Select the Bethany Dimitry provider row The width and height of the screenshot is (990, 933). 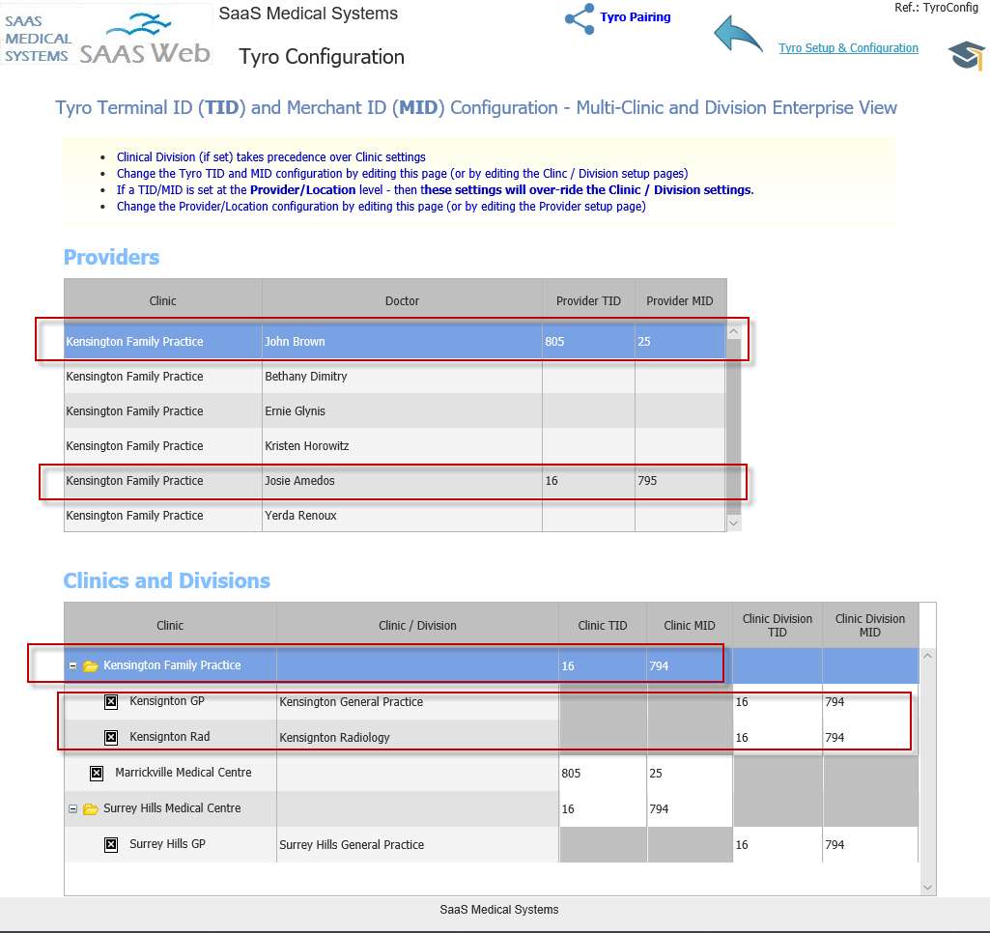[x=395, y=377]
